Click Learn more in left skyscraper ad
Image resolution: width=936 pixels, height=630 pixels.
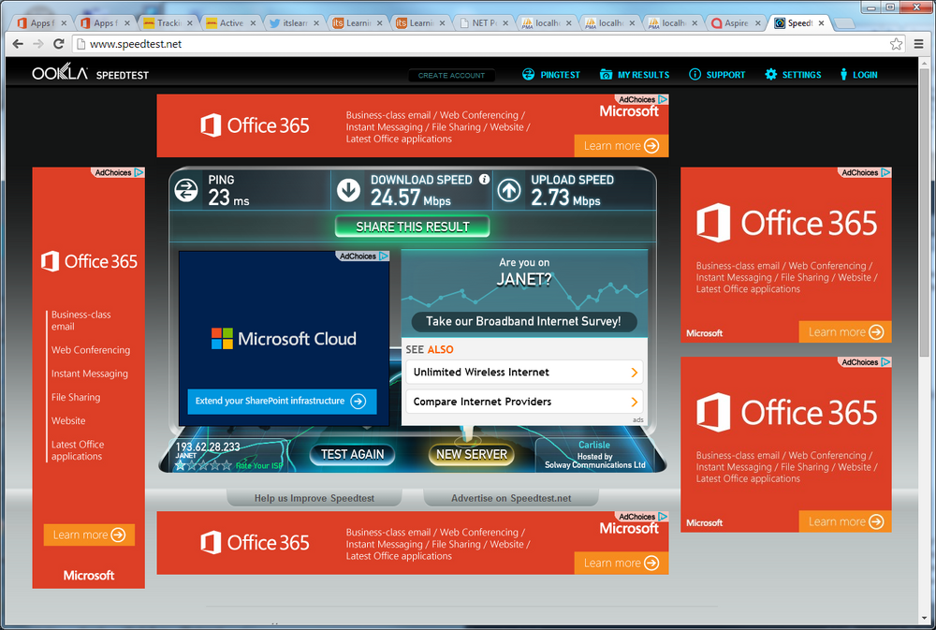pyautogui.click(x=89, y=535)
